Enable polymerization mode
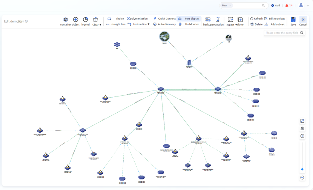This screenshot has width=313, height=190. 137,19
